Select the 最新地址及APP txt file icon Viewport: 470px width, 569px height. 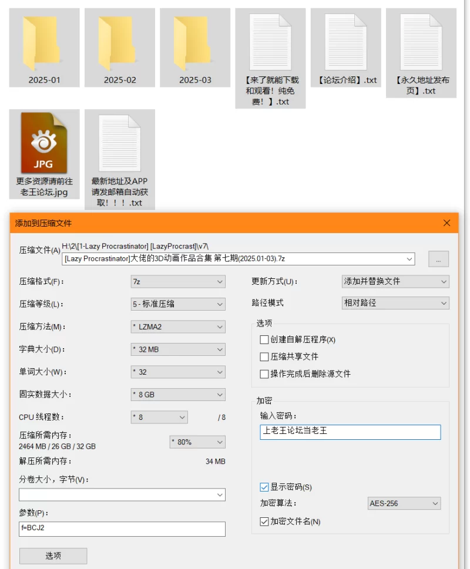(120, 143)
